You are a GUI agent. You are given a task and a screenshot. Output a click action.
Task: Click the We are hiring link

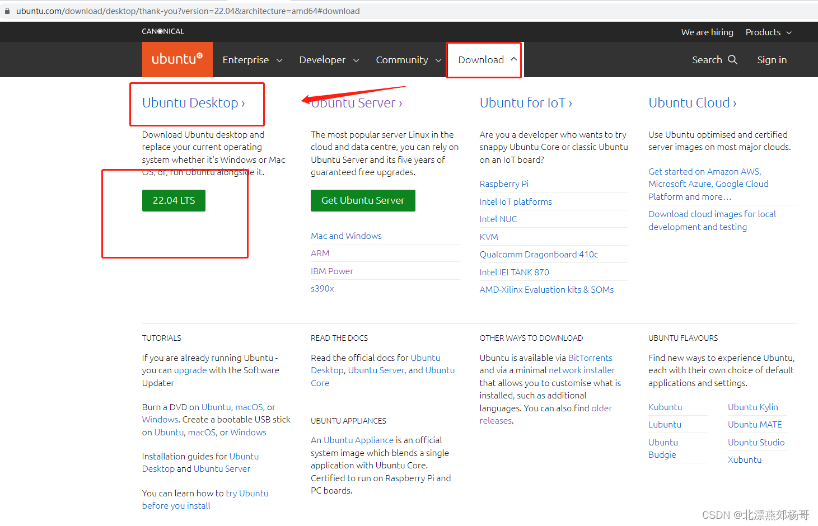click(x=707, y=32)
